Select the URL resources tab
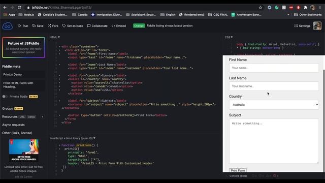The height and width of the screenshot is (183, 325). [22, 117]
